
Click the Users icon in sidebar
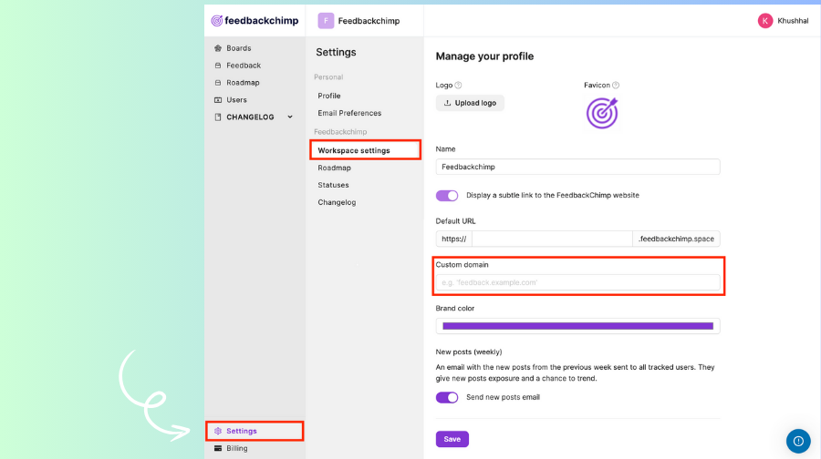click(217, 100)
